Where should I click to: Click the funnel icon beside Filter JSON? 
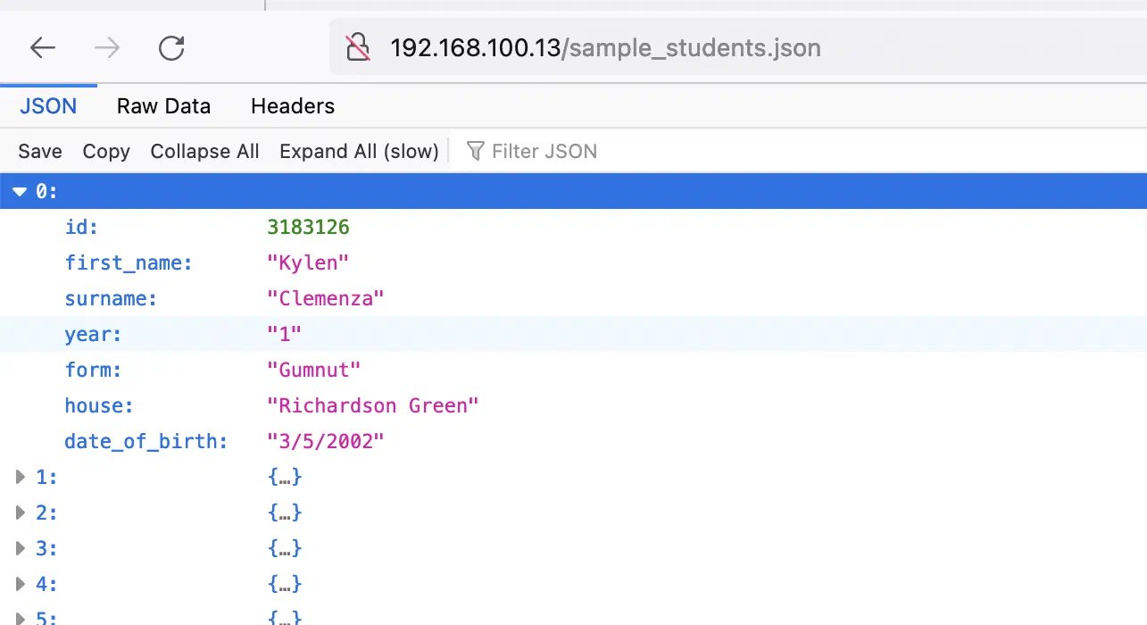[x=476, y=151]
